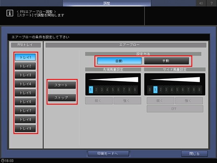Image resolution: width=217 pixels, height=163 pixels.
Task: Click the スタート button
Action: tap(62, 85)
